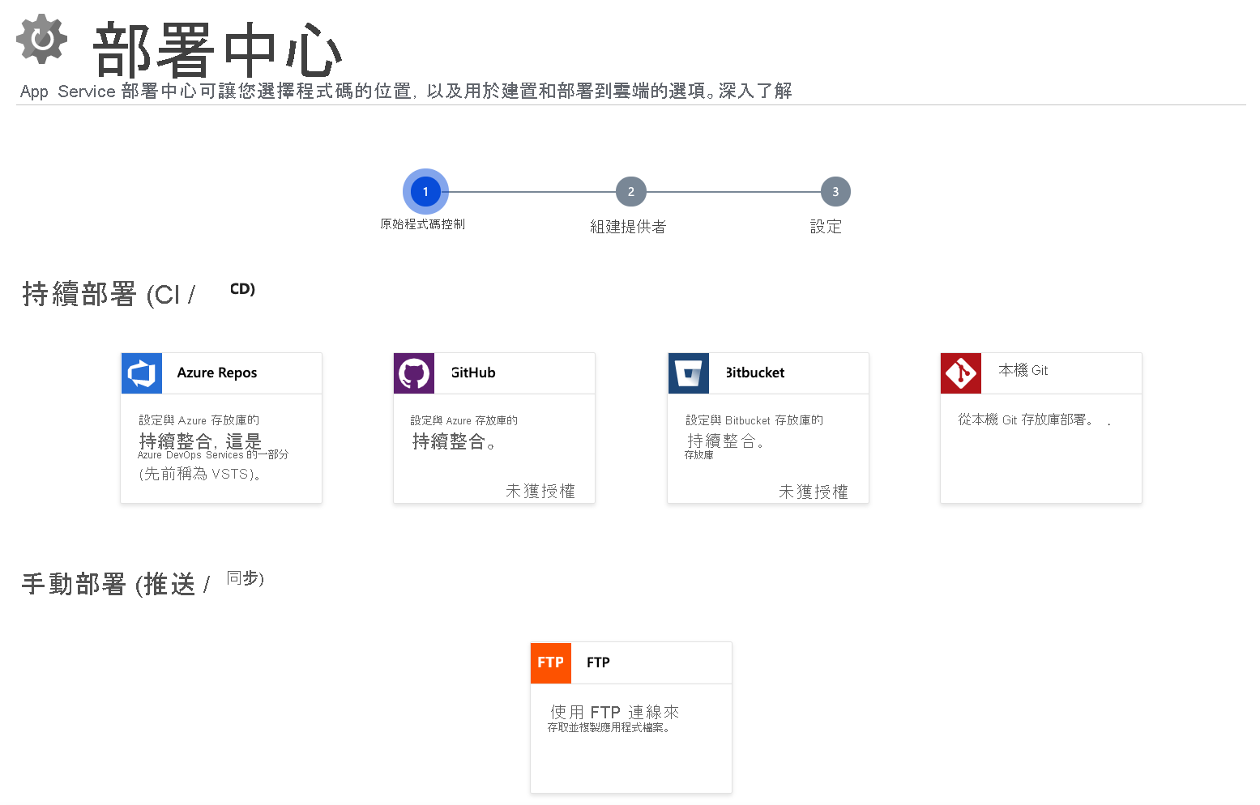Select step 1 原始程式碼控制 circle

click(425, 192)
